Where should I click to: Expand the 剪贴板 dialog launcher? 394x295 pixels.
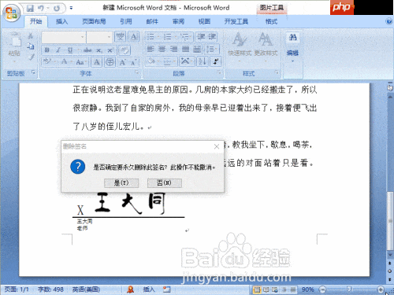(x=33, y=72)
